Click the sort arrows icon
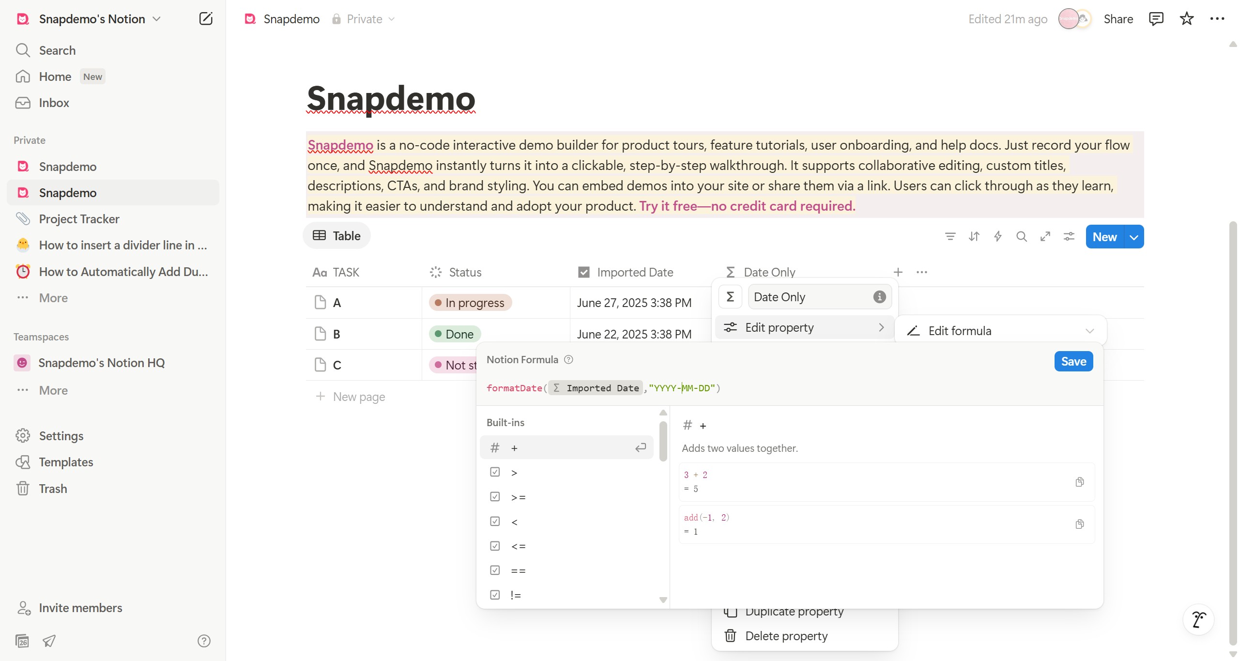The image size is (1240, 661). [974, 236]
